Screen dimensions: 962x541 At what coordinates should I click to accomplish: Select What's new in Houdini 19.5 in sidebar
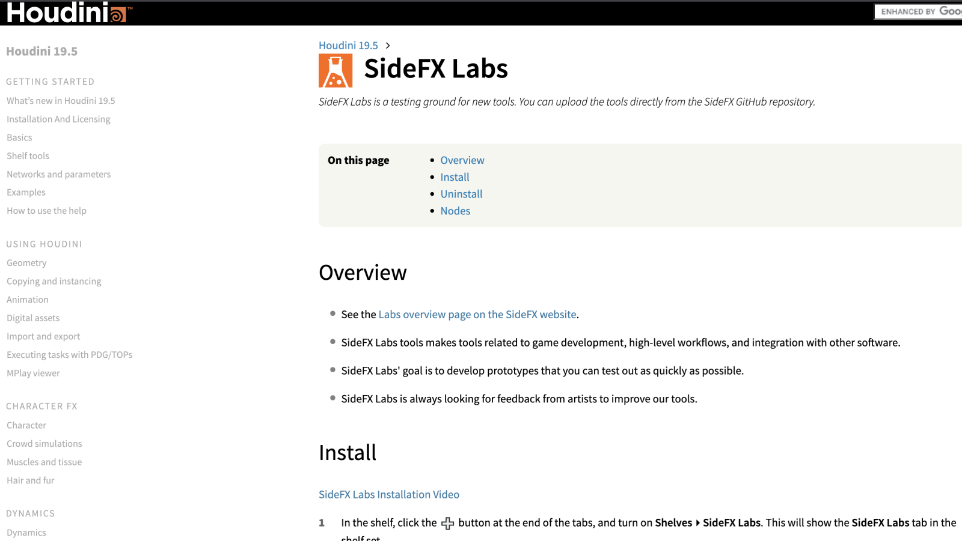[x=61, y=100]
